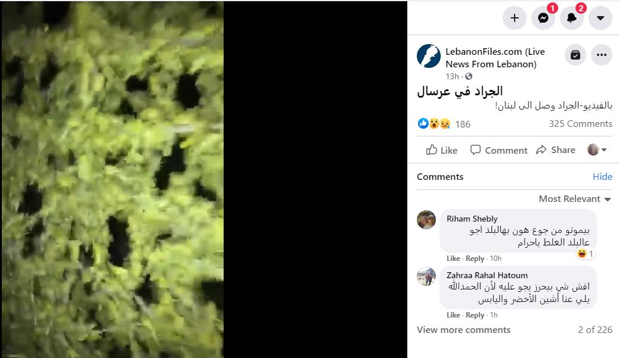This screenshot has height=358, width=619.
Task: Open the notifications bell
Action: point(572,18)
